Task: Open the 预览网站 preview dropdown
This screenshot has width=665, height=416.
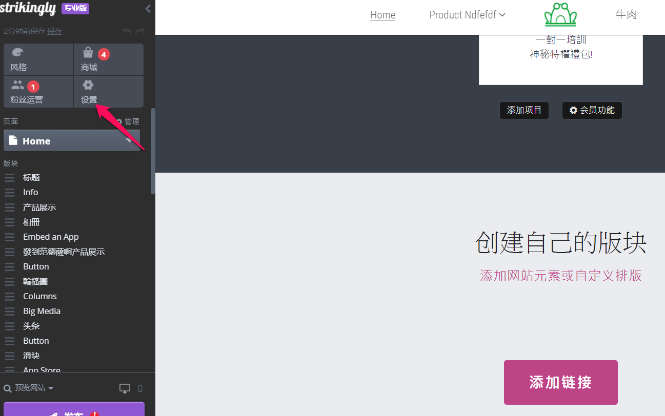Action: coord(34,388)
